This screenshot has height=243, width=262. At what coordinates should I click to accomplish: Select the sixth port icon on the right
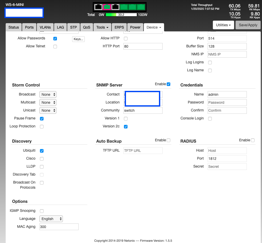click(141, 7)
